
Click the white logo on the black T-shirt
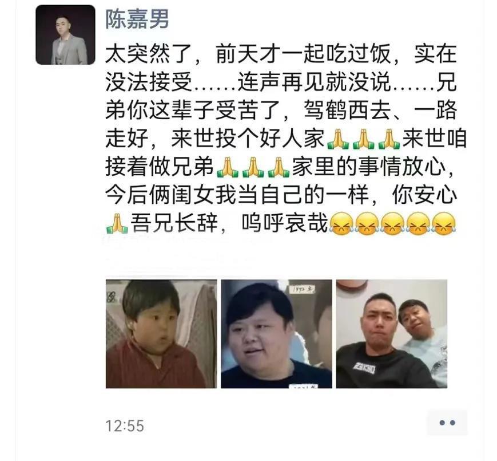pyautogui.click(x=364, y=368)
